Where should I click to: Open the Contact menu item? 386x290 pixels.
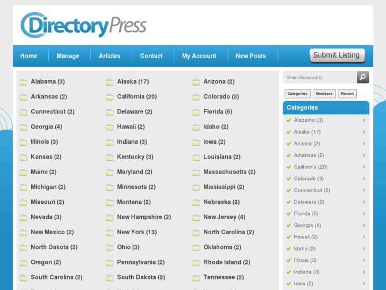151,56
